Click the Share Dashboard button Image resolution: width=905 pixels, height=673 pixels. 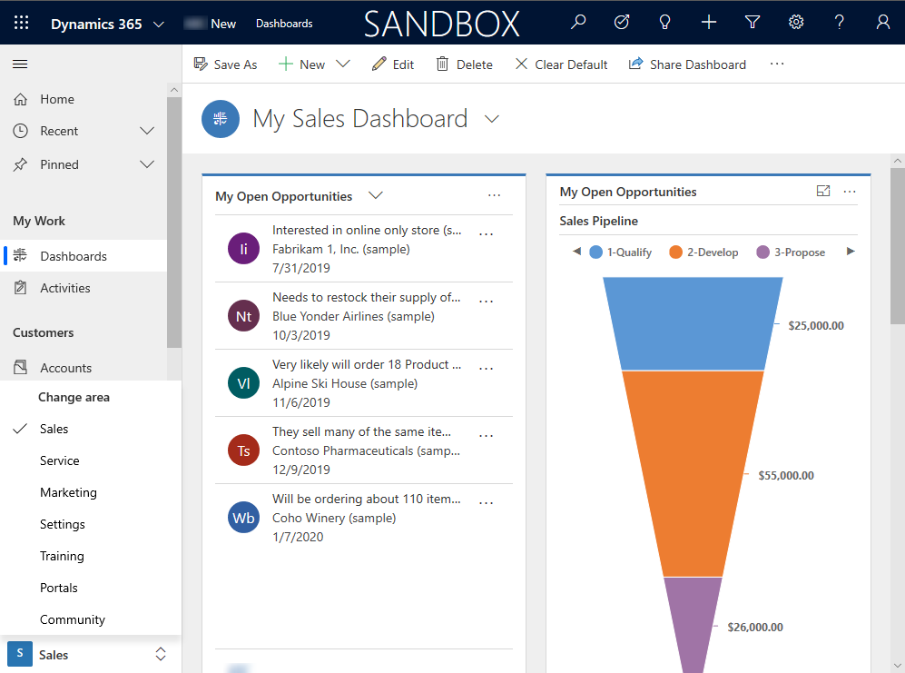click(687, 64)
